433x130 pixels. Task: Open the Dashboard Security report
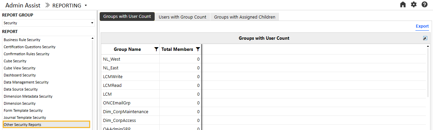pyautogui.click(x=20, y=75)
